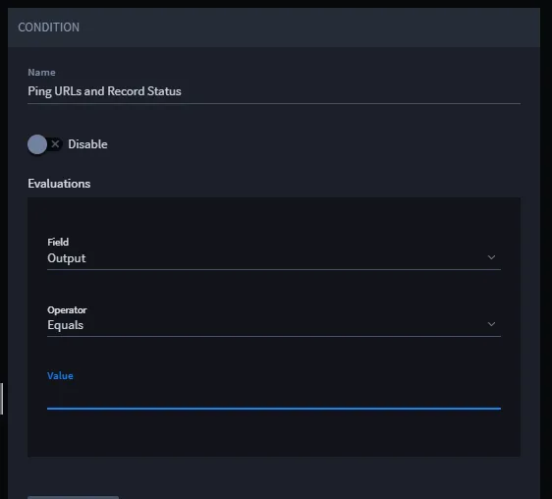Screen dimensions: 552x499
Task: Open the Operator dropdown showing Equals
Action: tap(274, 325)
